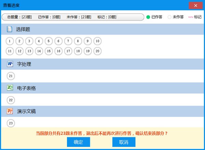The height and width of the screenshot is (150, 205).
Task: Go to word processing question 21
Action: click(11, 76)
